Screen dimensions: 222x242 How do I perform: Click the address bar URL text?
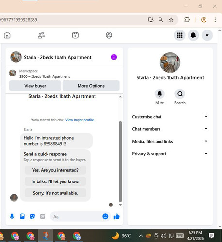point(18,20)
